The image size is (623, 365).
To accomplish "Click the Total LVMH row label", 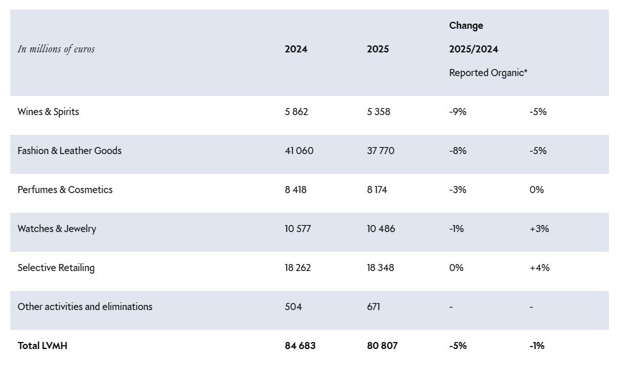I will click(x=42, y=346).
